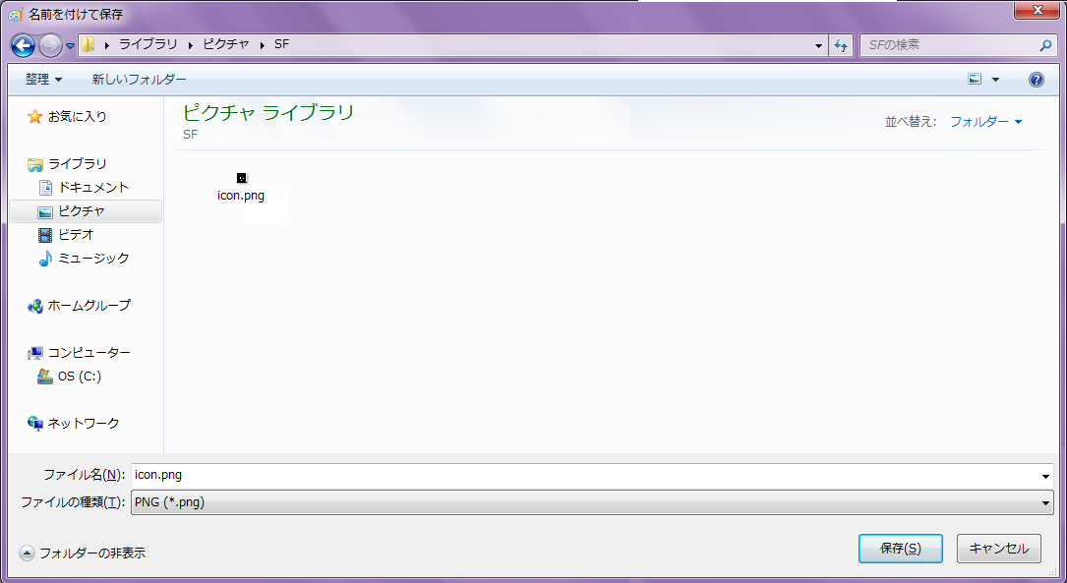Click the ファイル名 input field

(585, 475)
